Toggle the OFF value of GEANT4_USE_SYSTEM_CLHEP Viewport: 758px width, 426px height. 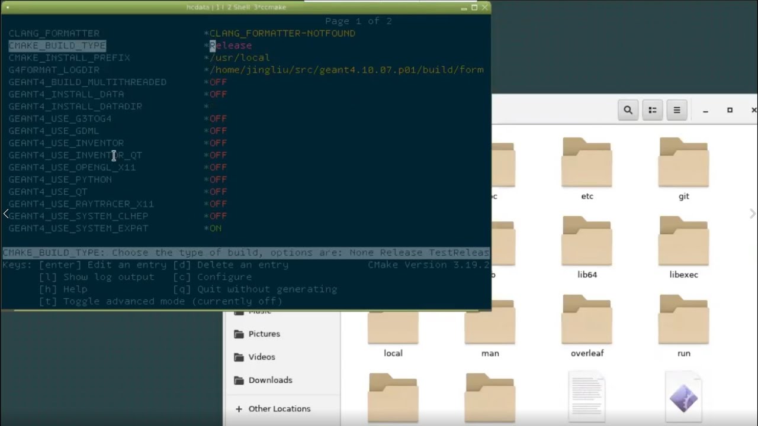[x=218, y=216]
